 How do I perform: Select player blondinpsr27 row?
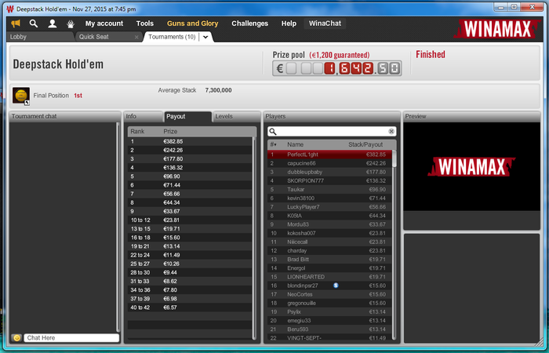[329, 286]
